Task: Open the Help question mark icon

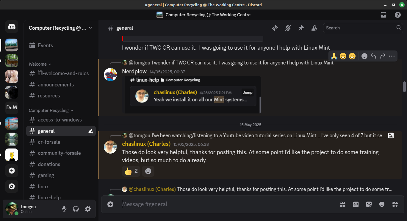Action: coord(397,15)
